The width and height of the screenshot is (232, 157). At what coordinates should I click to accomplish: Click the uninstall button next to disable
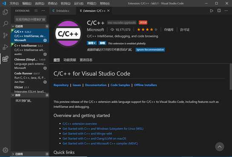click(102, 43)
